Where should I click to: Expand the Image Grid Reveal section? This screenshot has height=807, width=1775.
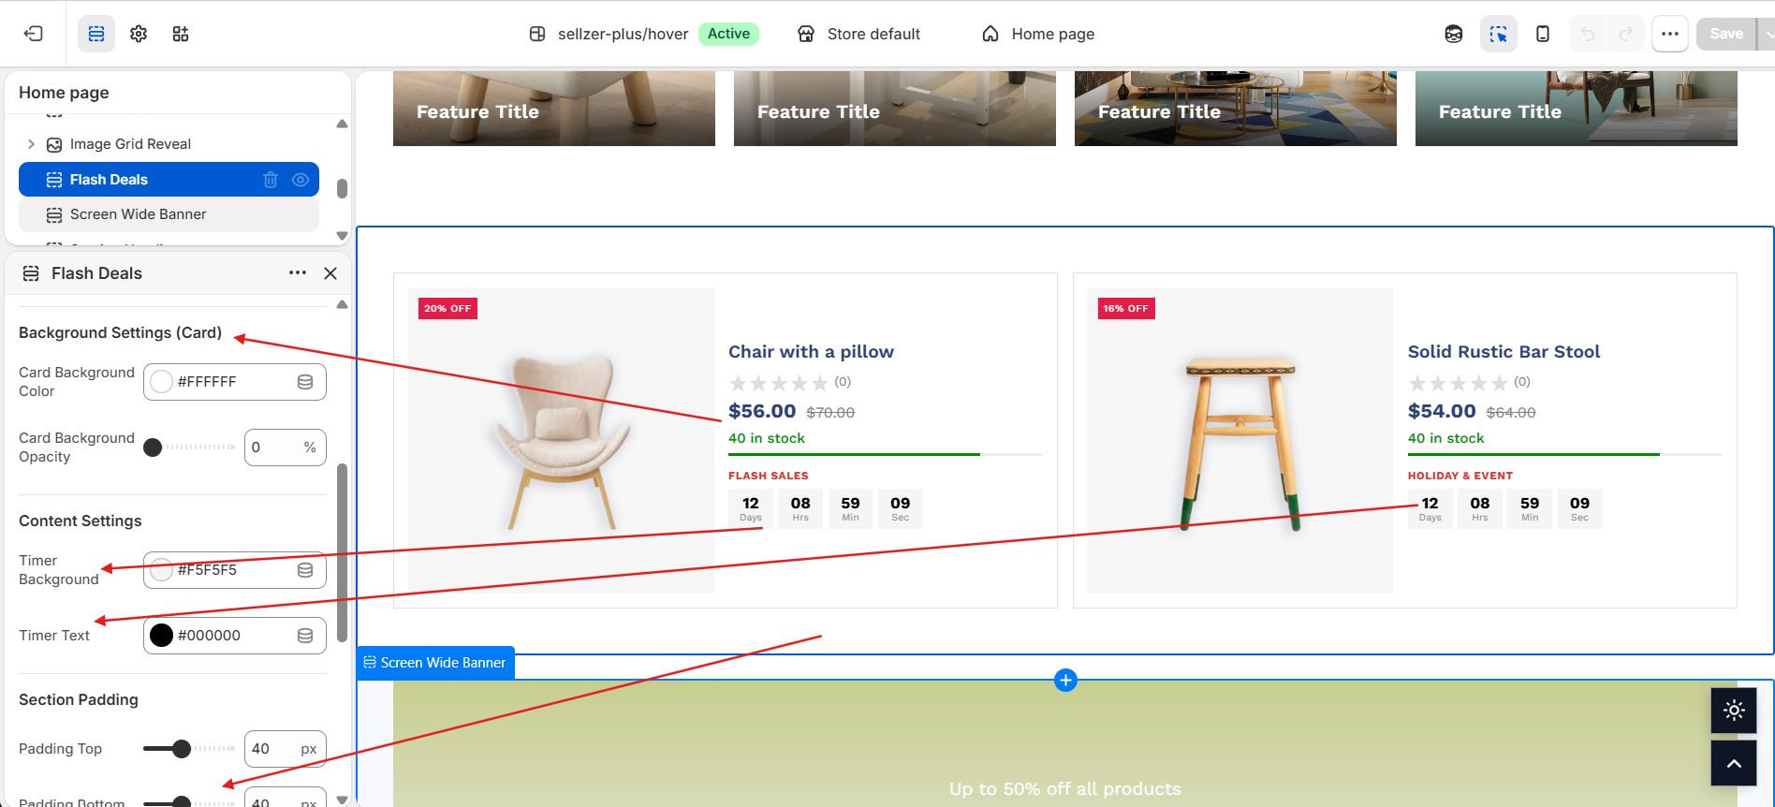31,144
